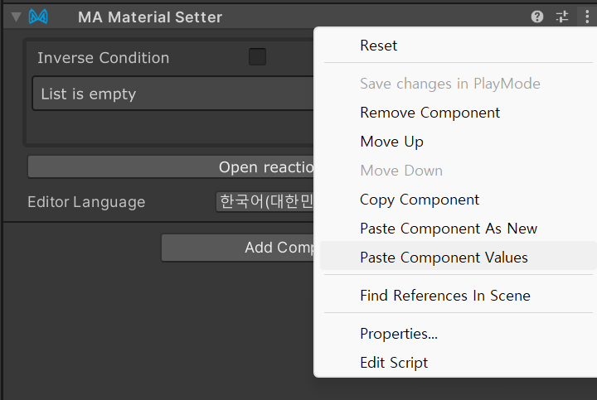Select Edit Script in the menu
This screenshot has height=400, width=597.
tap(457, 363)
